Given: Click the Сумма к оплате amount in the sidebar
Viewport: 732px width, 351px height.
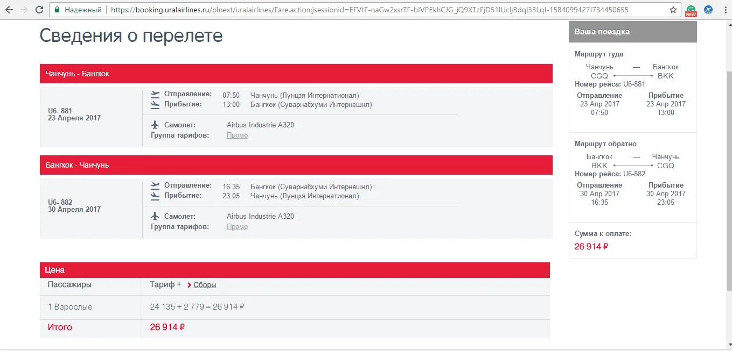Looking at the screenshot, I should (x=591, y=247).
